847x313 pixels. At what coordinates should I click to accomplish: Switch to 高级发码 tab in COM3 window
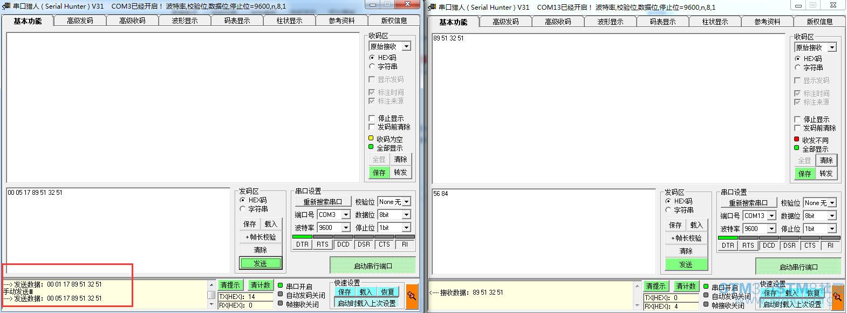point(80,21)
